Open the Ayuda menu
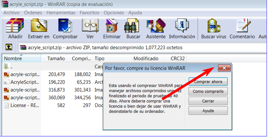270x137 pixels. (135, 13)
